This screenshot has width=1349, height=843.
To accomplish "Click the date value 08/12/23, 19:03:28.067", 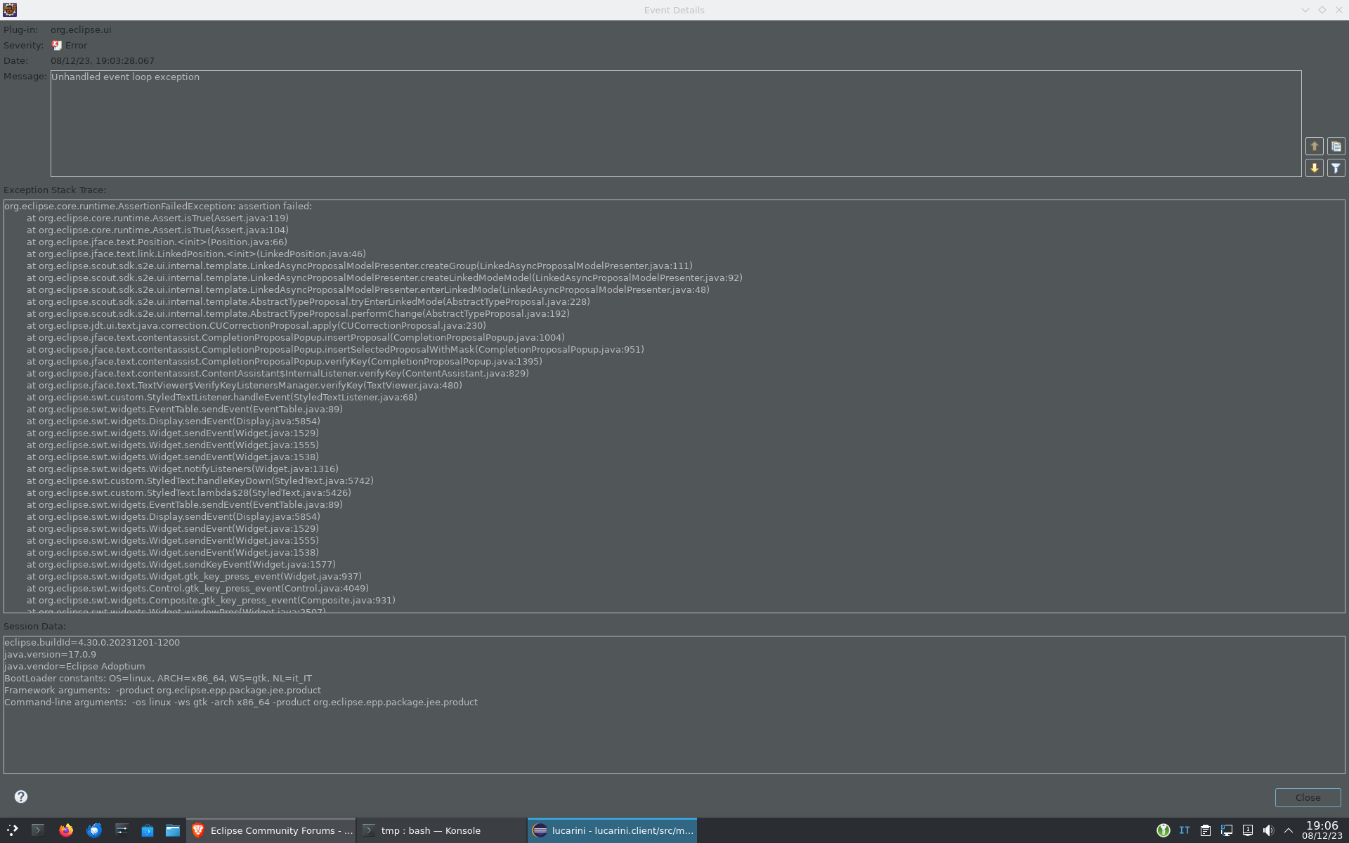I will [103, 61].
